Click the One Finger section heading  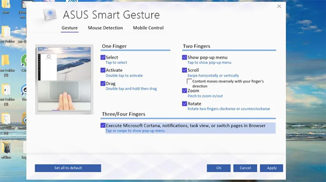point(114,46)
